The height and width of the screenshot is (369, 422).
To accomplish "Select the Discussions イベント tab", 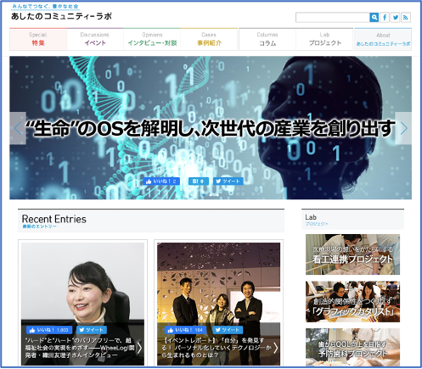I will coord(95,39).
